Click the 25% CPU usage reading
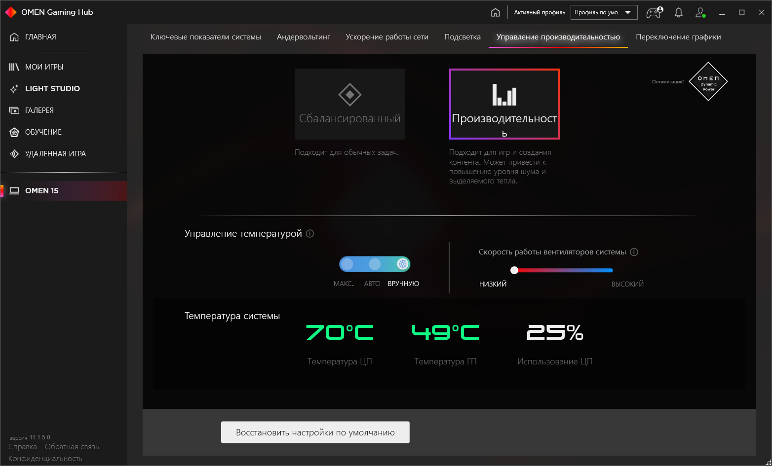772x466 pixels. 555,333
